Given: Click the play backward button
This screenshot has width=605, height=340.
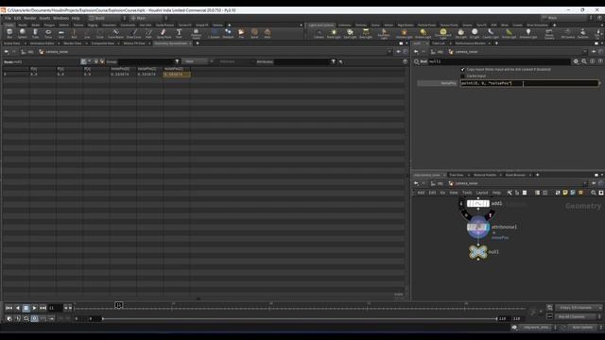Looking at the screenshot, I should 17,308.
